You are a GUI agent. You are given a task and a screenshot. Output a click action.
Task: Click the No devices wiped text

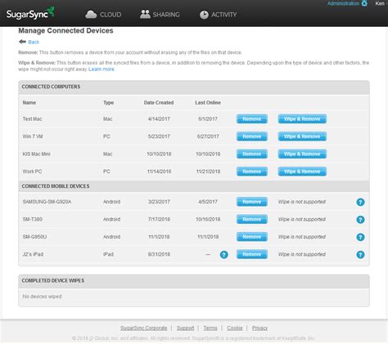tap(42, 297)
